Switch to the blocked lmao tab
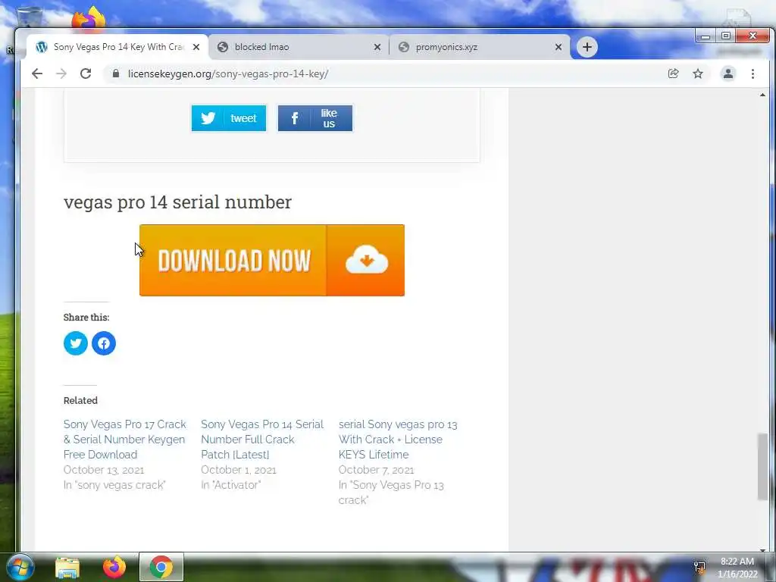The image size is (776, 582). pyautogui.click(x=299, y=47)
